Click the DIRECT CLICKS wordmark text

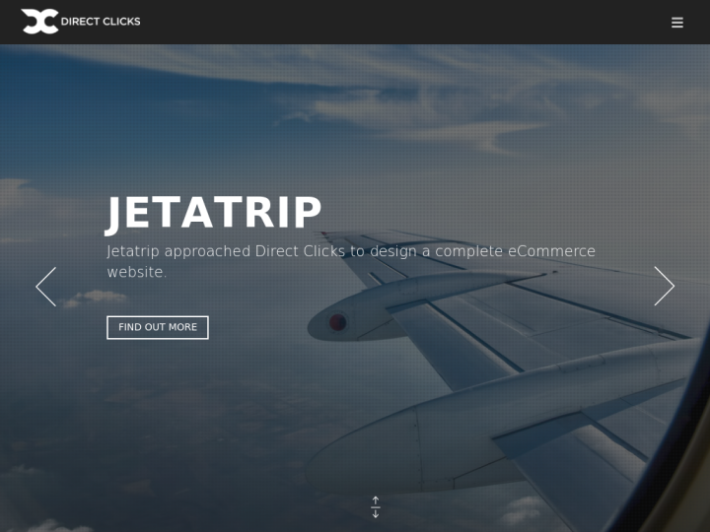tap(101, 22)
